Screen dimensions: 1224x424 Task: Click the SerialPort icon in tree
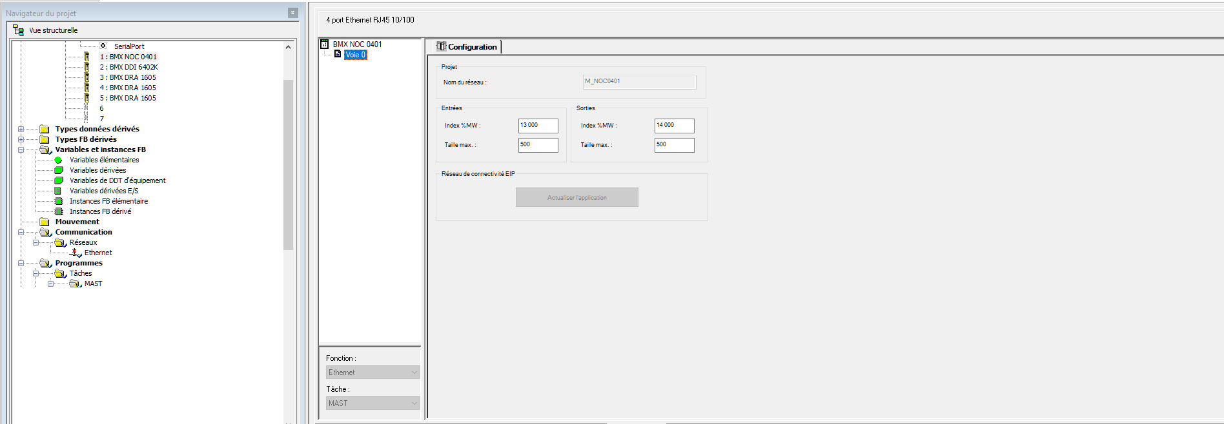[103, 46]
